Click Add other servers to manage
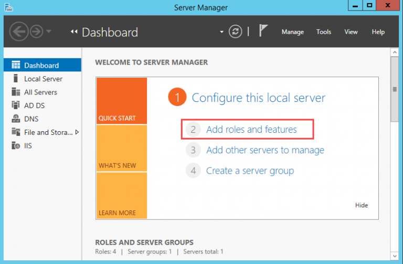Viewport: 403px width, 264px height. coord(265,150)
